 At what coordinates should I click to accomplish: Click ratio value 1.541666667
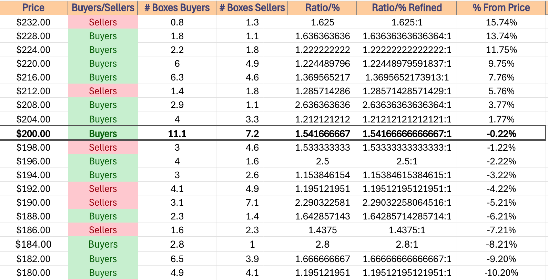[322, 133]
